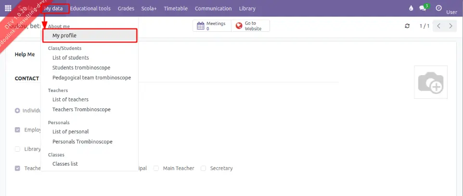Click the refresh icon near pager
Viewport: 463px width, 196px height.
[407, 26]
